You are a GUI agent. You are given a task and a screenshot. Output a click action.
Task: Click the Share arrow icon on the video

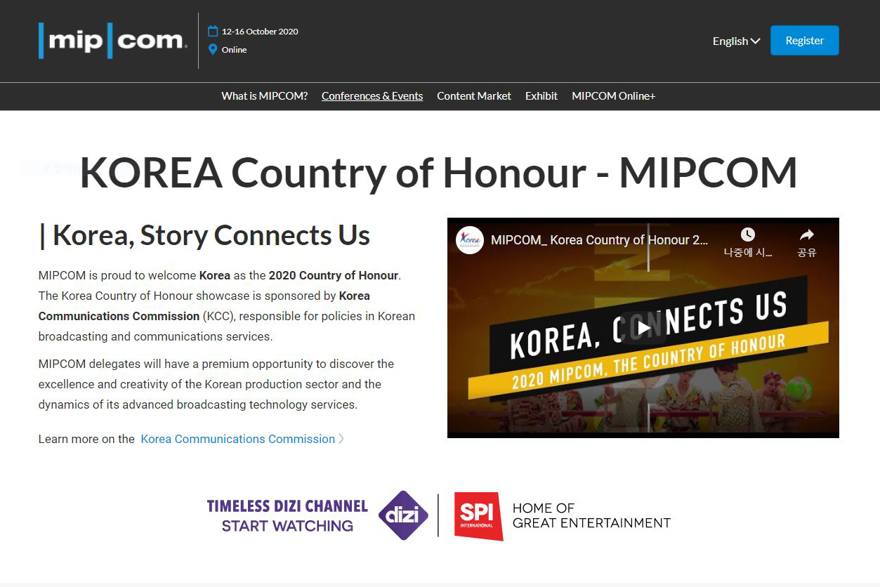click(x=807, y=235)
